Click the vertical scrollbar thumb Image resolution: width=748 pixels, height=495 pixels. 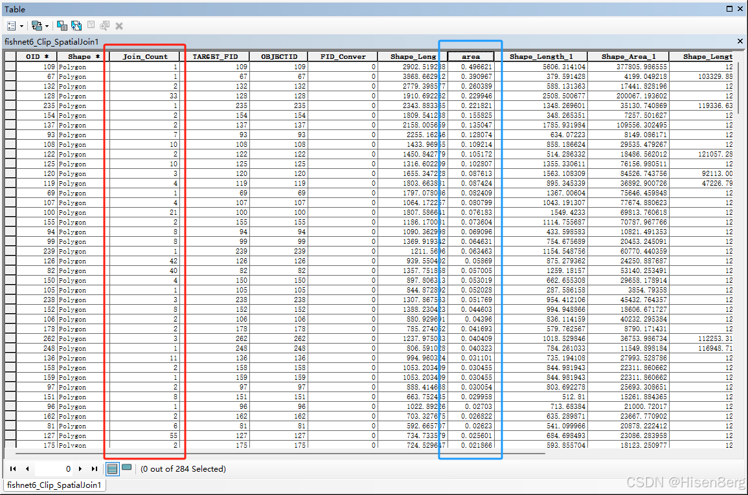tap(739, 87)
